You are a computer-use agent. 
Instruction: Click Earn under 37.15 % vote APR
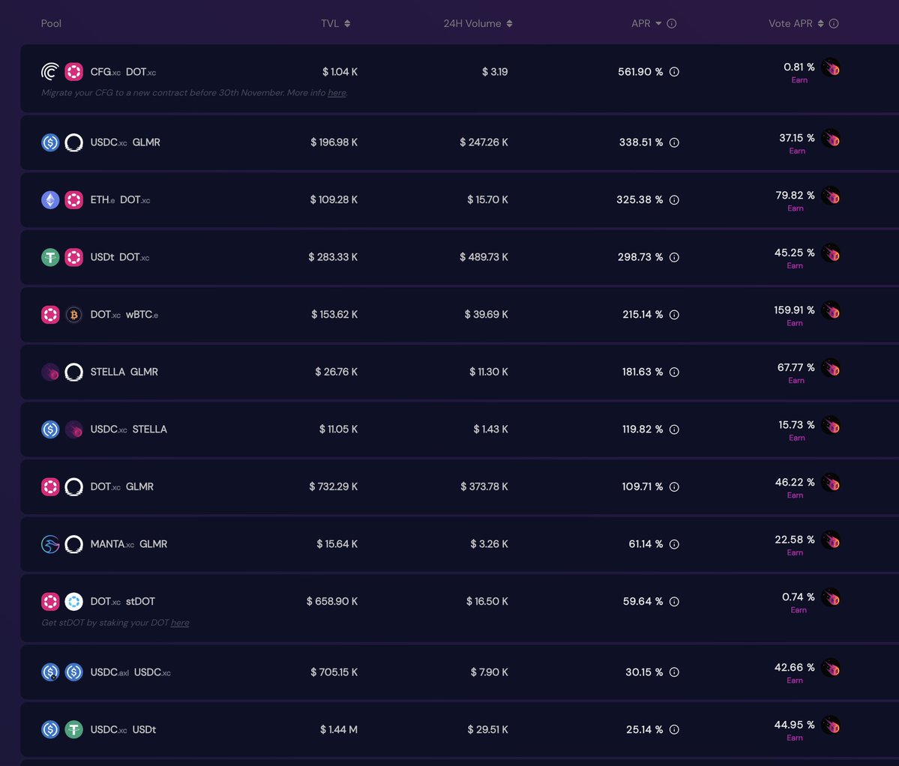(x=797, y=151)
